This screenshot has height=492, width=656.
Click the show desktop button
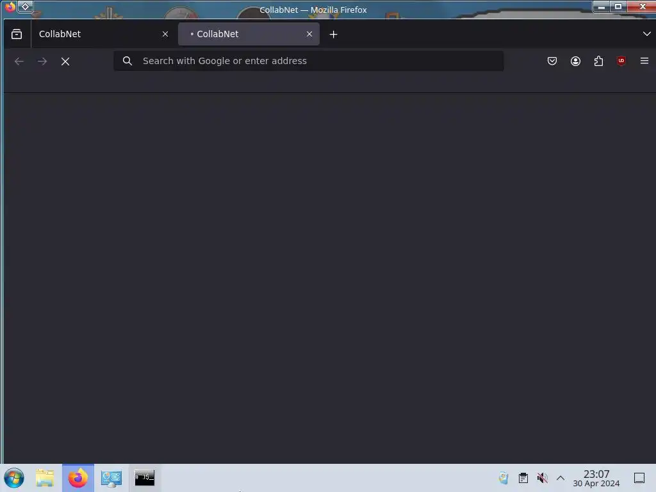tap(639, 478)
